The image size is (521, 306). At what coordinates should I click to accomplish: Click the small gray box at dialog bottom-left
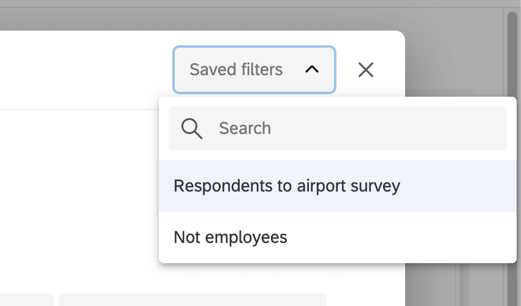(25, 300)
